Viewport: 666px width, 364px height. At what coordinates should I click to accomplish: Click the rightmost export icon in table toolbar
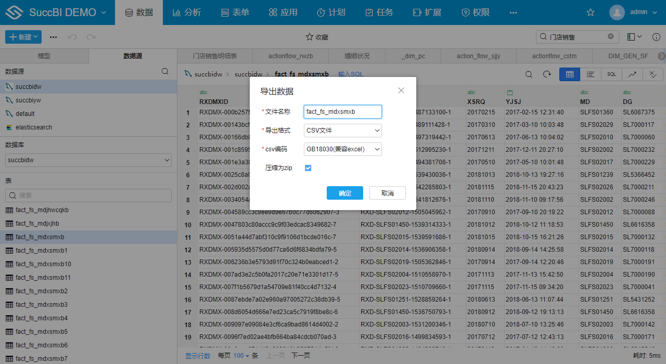(x=653, y=74)
